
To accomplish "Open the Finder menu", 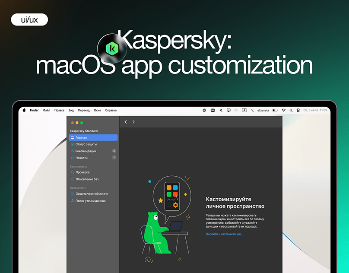I will (34, 110).
